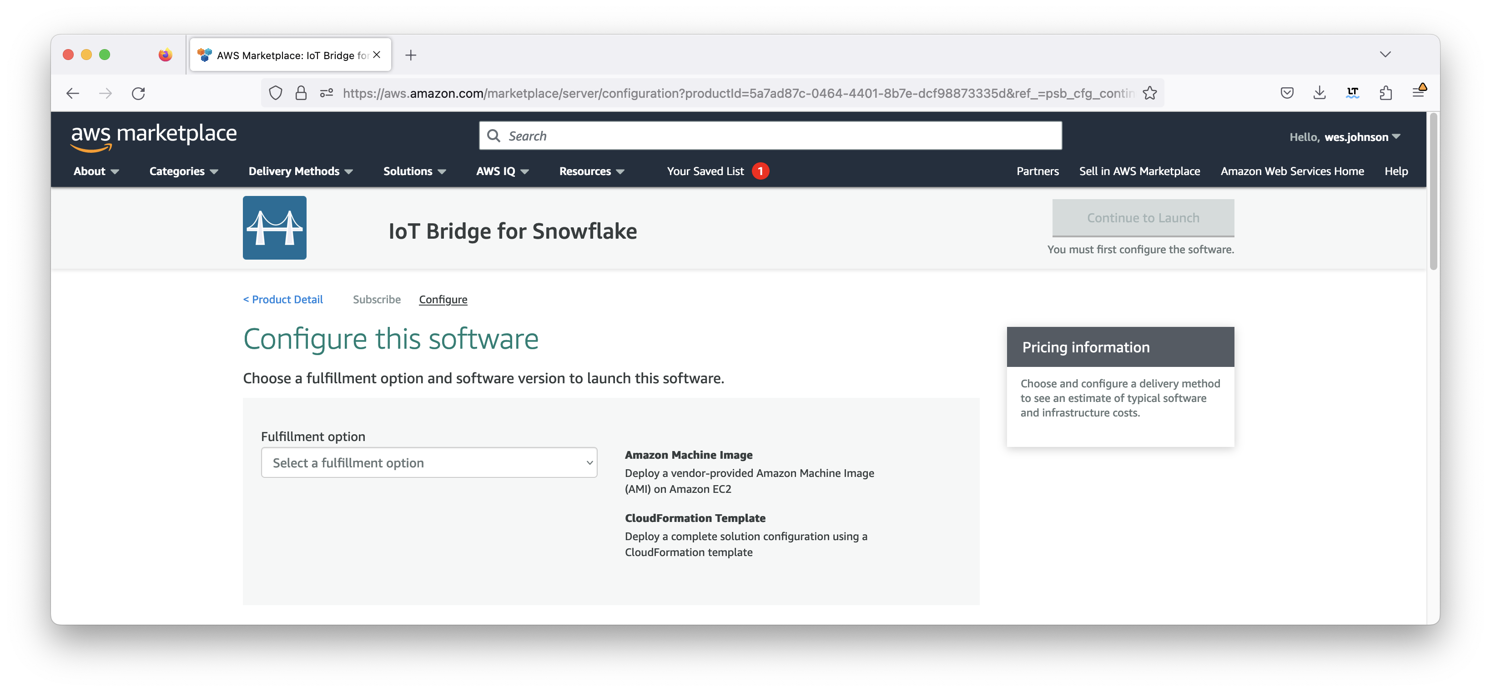
Task: Click the LanguageTool extension icon
Action: pos(1353,93)
